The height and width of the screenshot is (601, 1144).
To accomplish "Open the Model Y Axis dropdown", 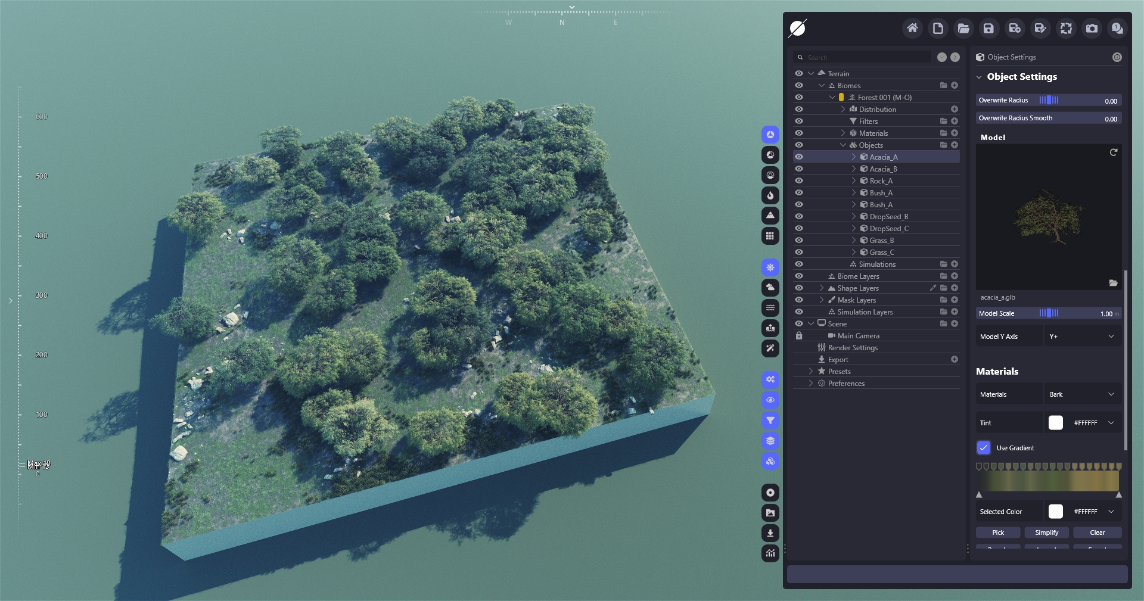I will pyautogui.click(x=1082, y=337).
